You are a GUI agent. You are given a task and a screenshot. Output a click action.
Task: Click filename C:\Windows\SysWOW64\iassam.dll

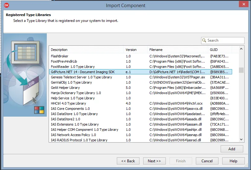[x=176, y=124]
